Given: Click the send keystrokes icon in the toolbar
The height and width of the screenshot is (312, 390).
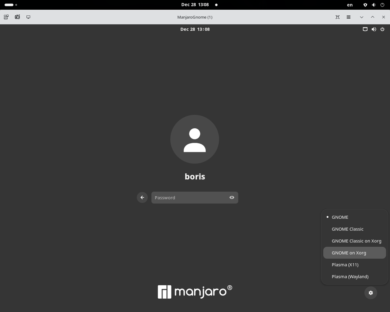Looking at the screenshot, I should (17, 17).
